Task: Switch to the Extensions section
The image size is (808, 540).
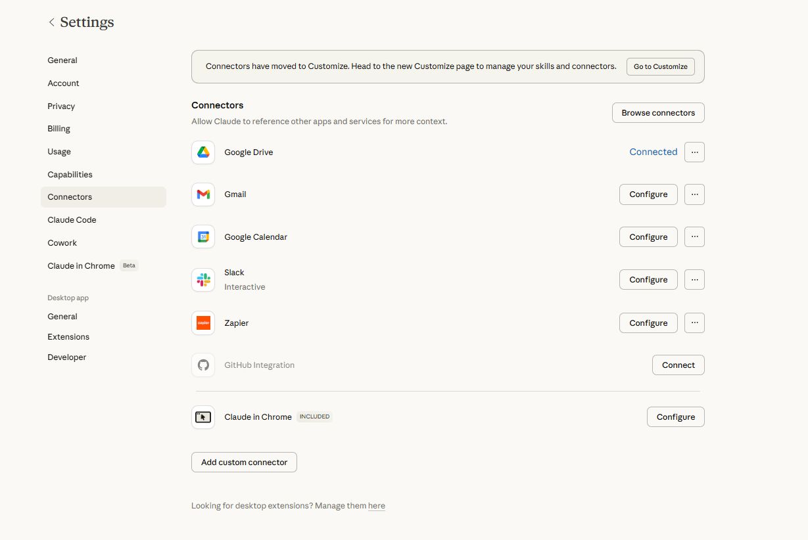Action: click(68, 336)
